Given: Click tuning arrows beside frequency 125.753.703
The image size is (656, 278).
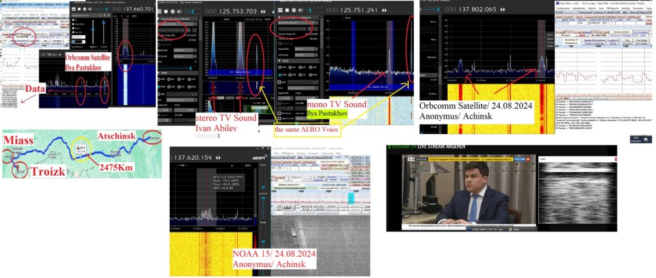Looking at the screenshot, I should pos(263,10).
